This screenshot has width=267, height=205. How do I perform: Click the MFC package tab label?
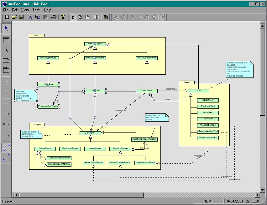(x=37, y=36)
